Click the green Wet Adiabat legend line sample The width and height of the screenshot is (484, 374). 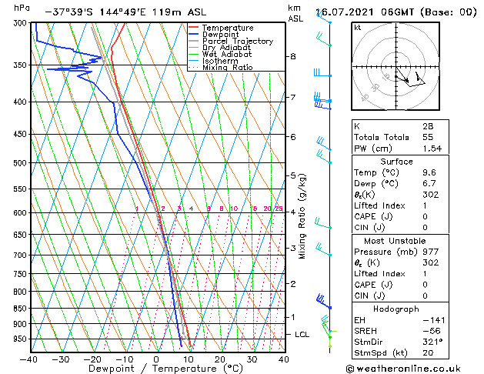[x=193, y=54]
